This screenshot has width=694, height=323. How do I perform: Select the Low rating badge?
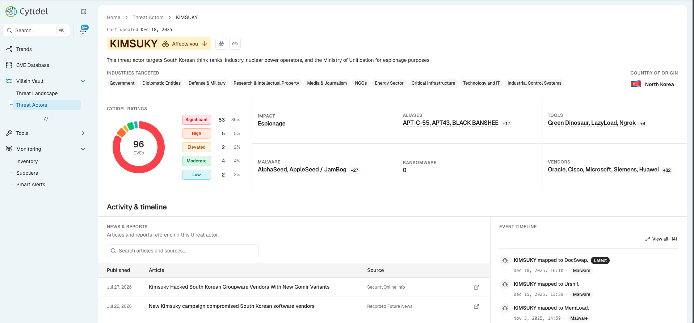[x=197, y=175]
